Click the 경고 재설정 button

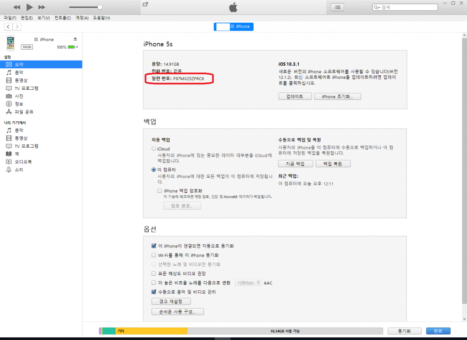[x=171, y=301]
